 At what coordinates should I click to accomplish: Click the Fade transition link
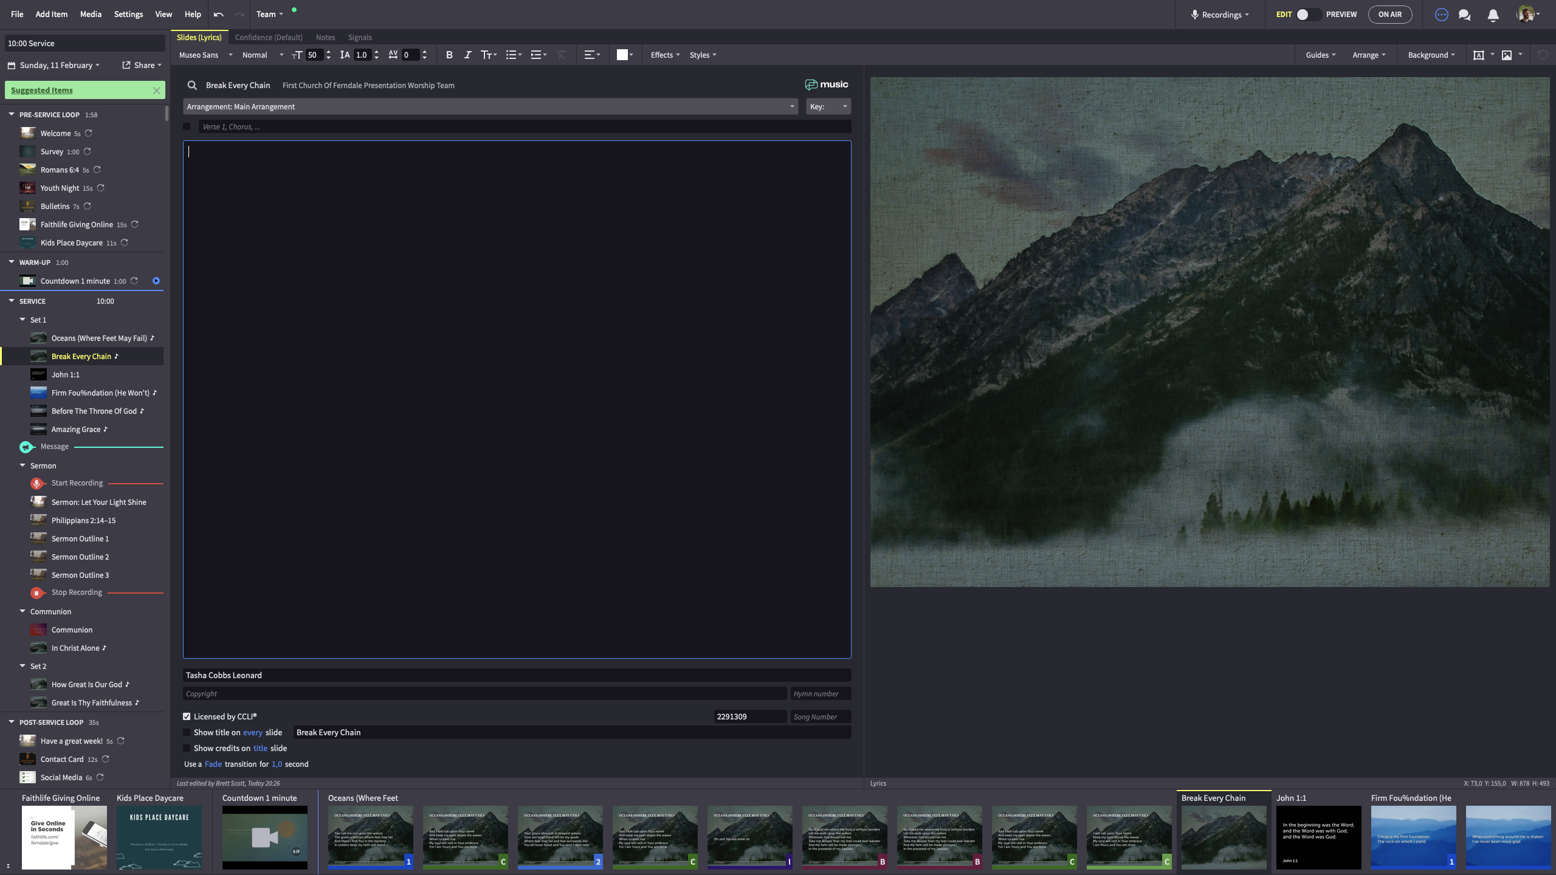tap(213, 764)
